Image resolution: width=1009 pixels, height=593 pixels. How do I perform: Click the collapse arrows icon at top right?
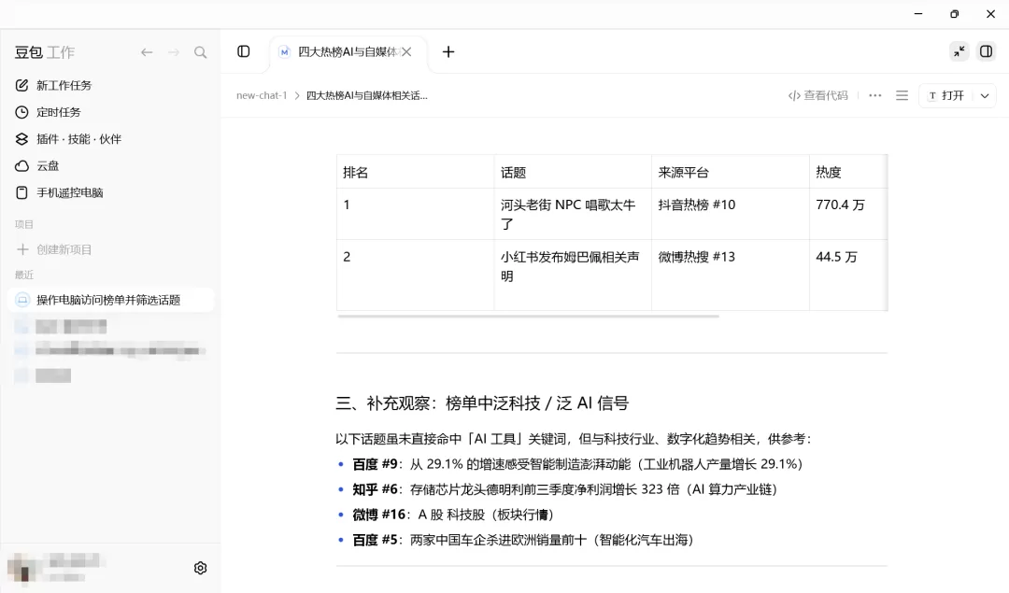959,51
